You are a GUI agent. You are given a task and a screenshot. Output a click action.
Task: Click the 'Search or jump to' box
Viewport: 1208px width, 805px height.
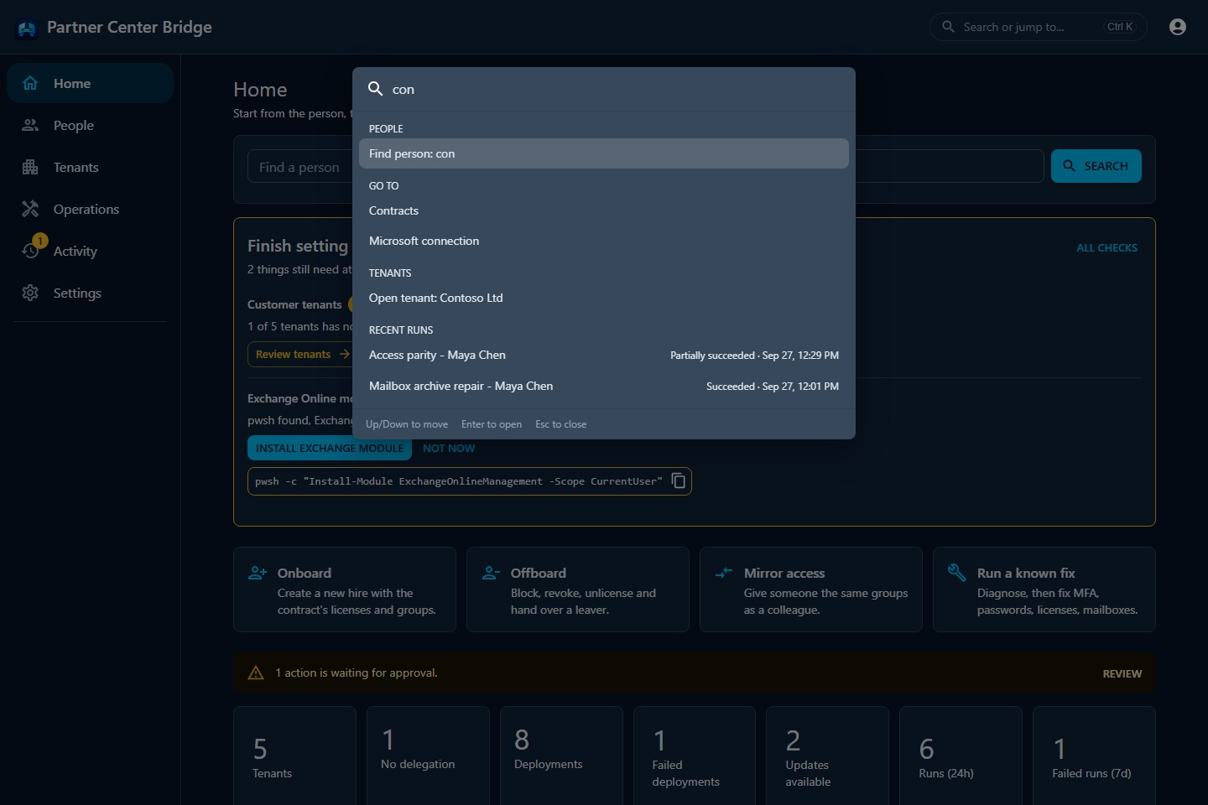[1038, 27]
